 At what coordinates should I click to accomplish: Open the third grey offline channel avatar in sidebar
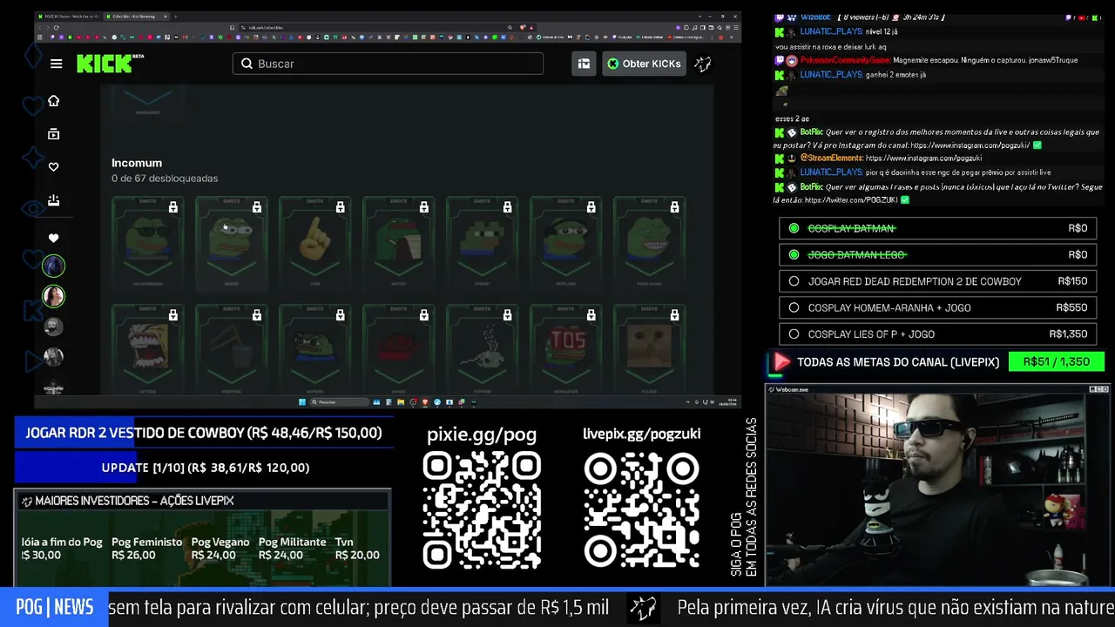[x=53, y=327]
